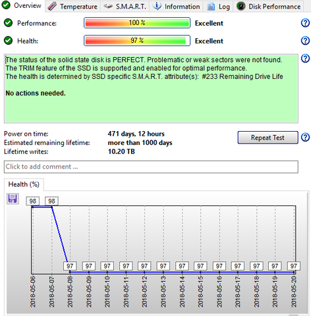Select the 97 label for 2018-05-08

click(70, 266)
